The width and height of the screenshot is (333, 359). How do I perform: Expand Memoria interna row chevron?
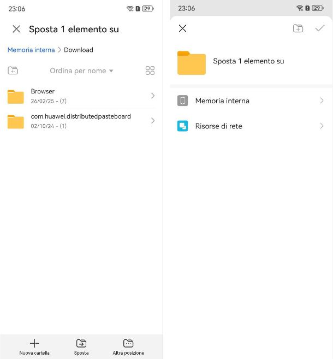[x=322, y=101]
